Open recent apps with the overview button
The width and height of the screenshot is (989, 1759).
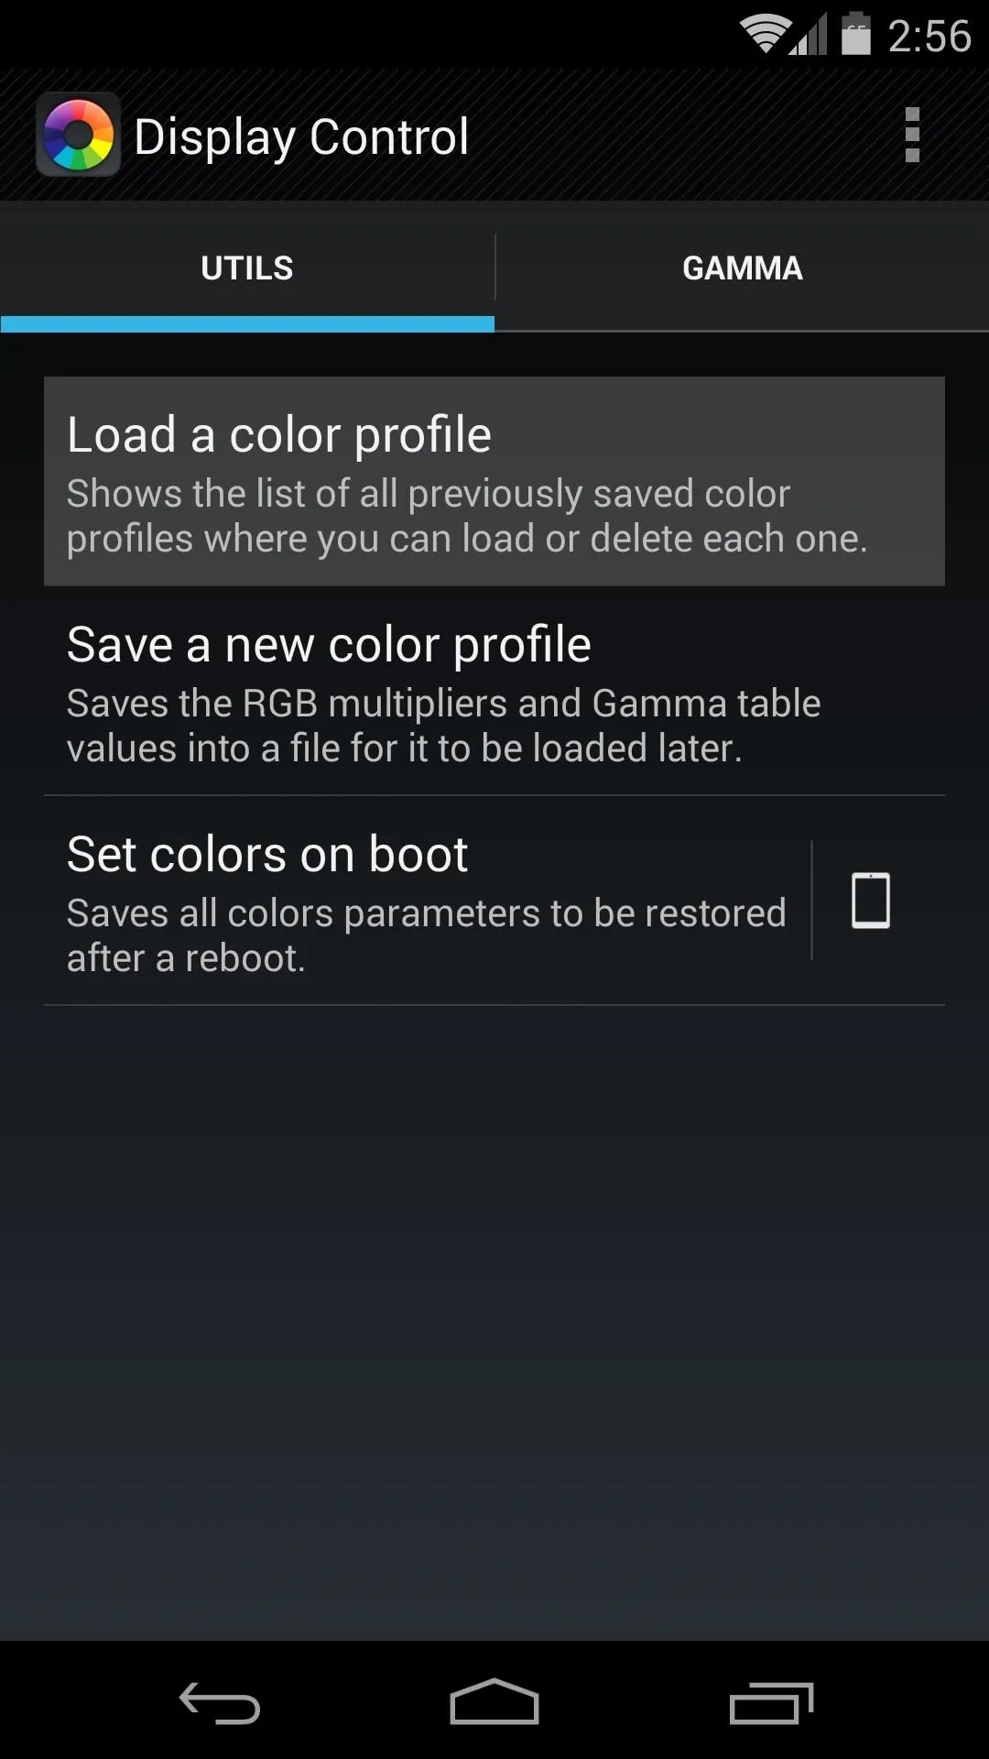pos(771,1703)
